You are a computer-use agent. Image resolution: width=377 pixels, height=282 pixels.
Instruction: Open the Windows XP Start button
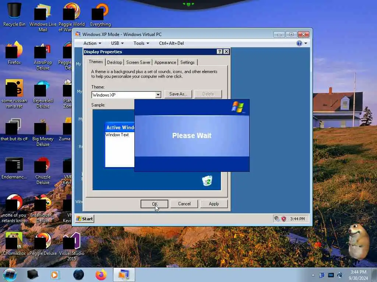[84, 219]
